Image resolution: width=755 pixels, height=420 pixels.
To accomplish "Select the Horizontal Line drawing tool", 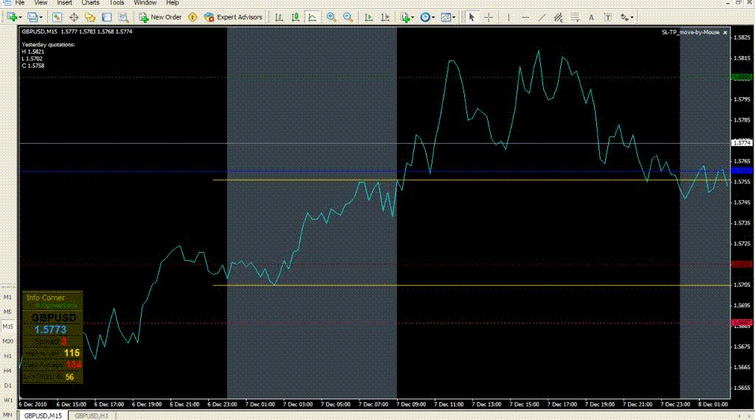I will 525,17.
